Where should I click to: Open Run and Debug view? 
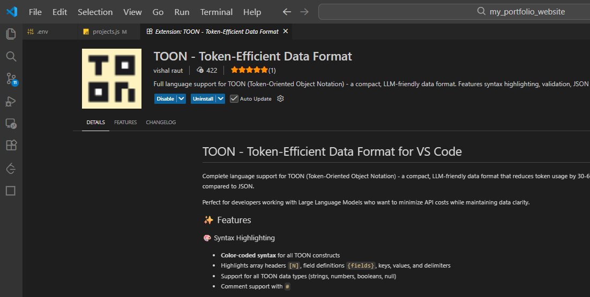tap(11, 102)
